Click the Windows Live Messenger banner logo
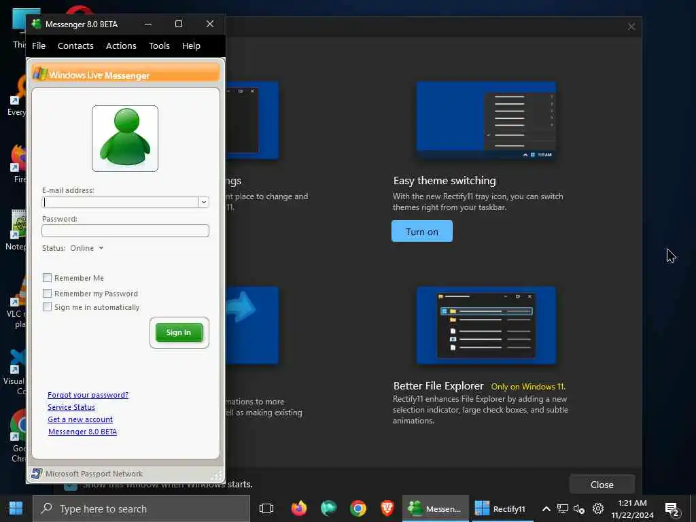Screen dimensions: 696x522 click(x=40, y=73)
